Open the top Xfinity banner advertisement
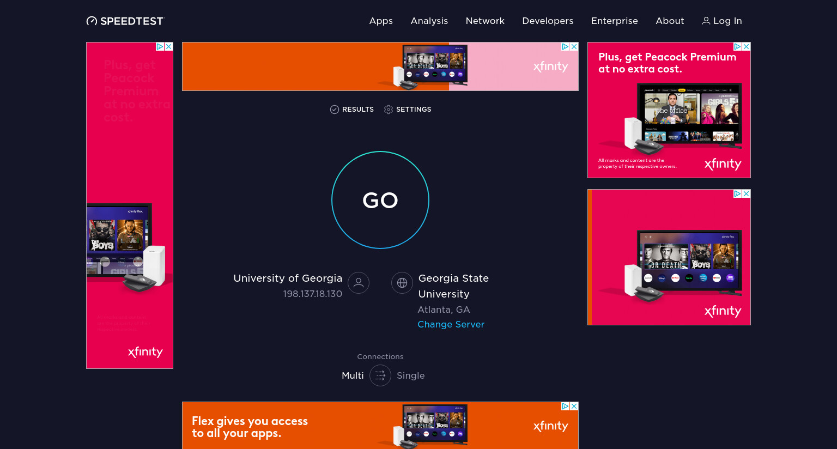This screenshot has height=449, width=837. (380, 66)
